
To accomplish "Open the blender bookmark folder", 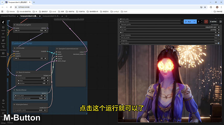I will (11, 11).
